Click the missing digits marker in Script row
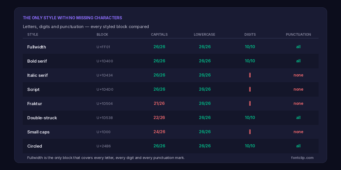Viewport: 341px width, 170px height. click(x=250, y=89)
